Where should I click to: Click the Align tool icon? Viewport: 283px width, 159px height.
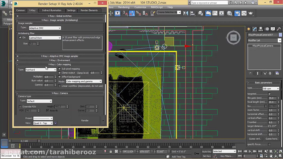pyautogui.click(x=192, y=13)
